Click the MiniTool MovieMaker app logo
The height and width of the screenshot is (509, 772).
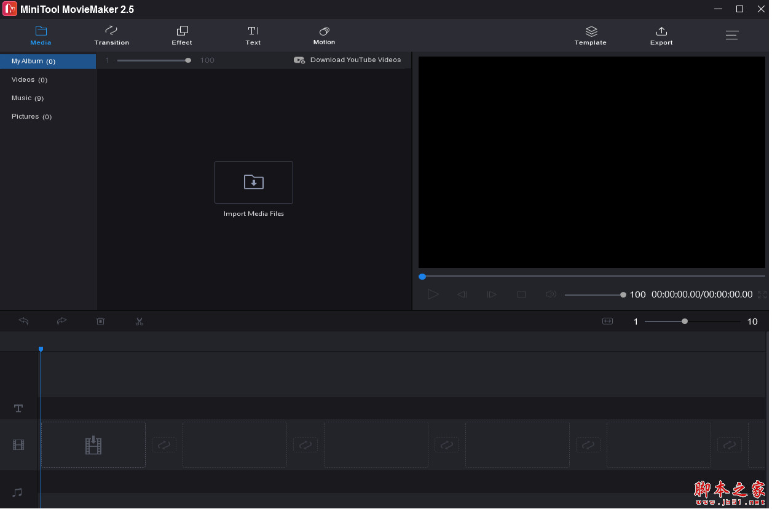click(x=10, y=9)
